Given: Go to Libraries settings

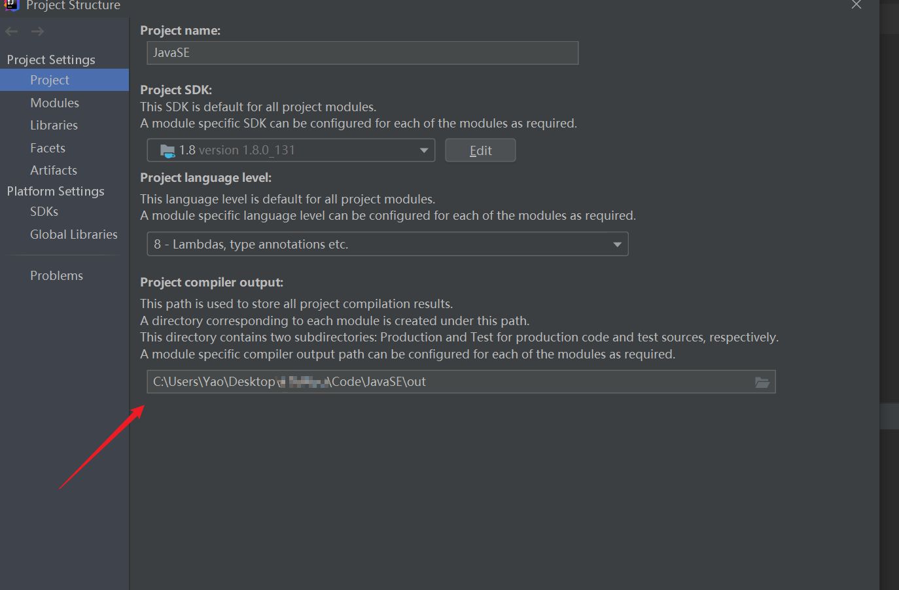Looking at the screenshot, I should coord(54,125).
